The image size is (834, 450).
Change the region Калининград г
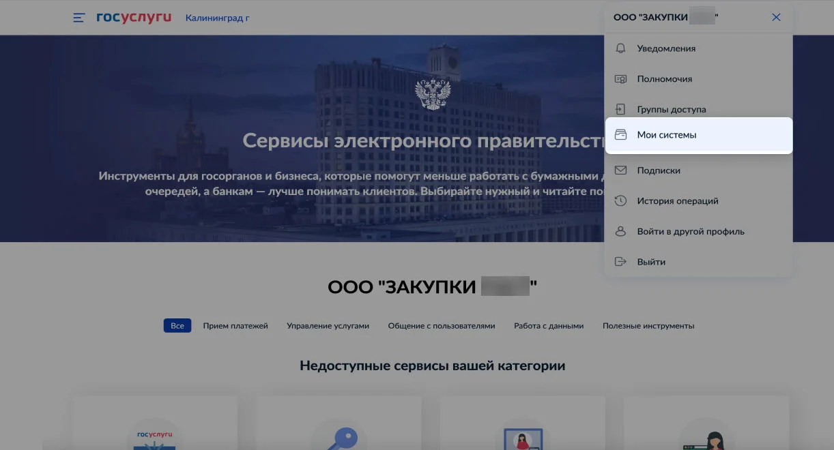tap(217, 18)
